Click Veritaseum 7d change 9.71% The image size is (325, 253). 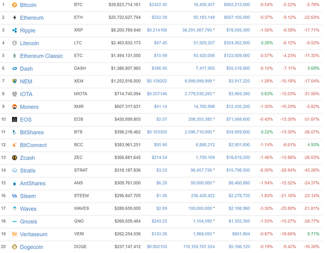point(313,234)
